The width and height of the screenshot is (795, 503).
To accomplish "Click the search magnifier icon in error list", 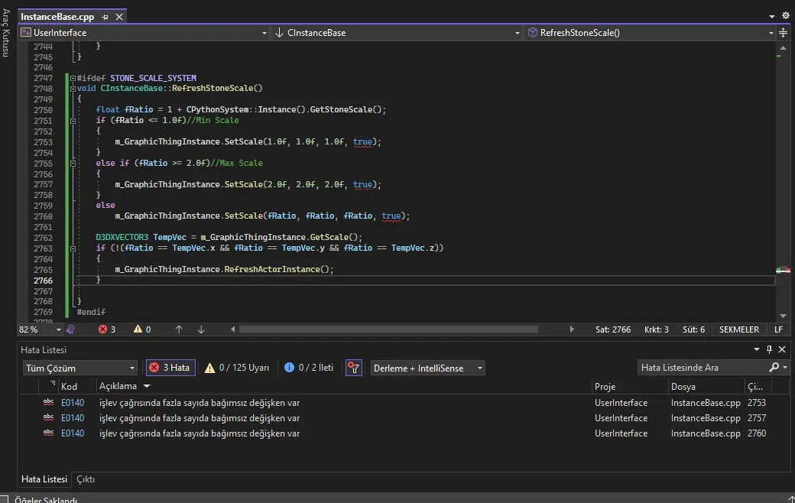I will coord(774,367).
